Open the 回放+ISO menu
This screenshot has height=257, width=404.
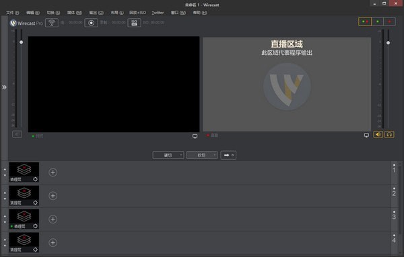tap(137, 13)
